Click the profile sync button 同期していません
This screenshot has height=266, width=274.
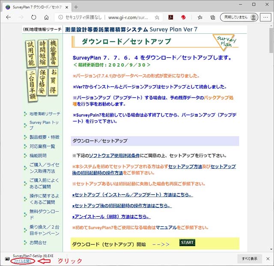click(239, 17)
